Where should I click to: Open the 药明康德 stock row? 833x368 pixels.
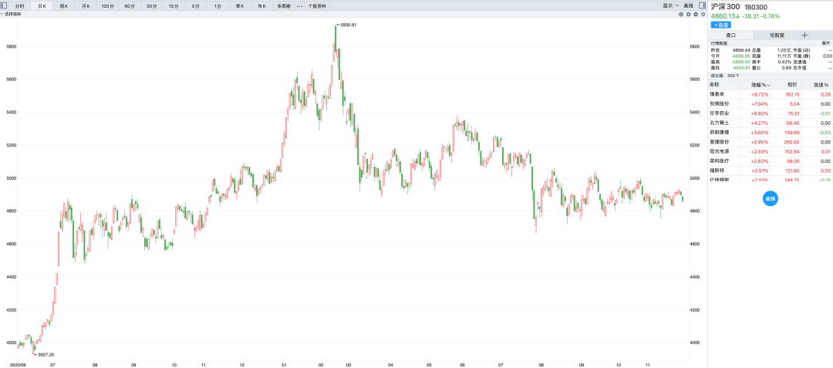click(771, 132)
